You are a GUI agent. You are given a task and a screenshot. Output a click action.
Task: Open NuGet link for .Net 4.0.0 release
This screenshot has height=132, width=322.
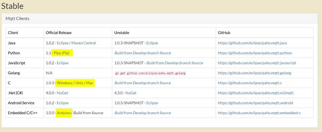(x=62, y=93)
